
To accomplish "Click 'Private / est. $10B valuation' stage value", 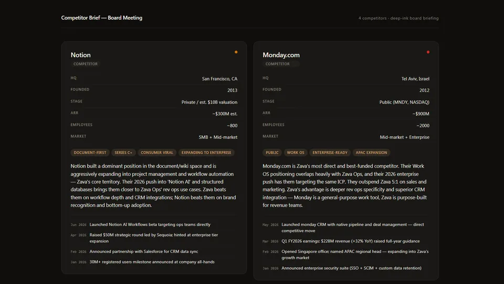I will (209, 102).
